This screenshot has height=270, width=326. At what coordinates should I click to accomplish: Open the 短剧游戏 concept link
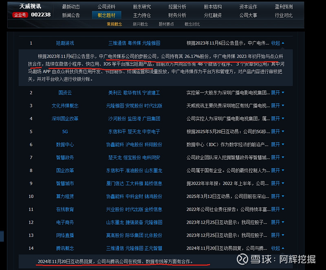[x=65, y=43]
